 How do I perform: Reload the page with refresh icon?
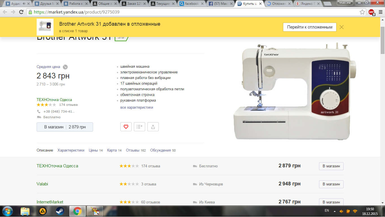pyautogui.click(x=21, y=12)
